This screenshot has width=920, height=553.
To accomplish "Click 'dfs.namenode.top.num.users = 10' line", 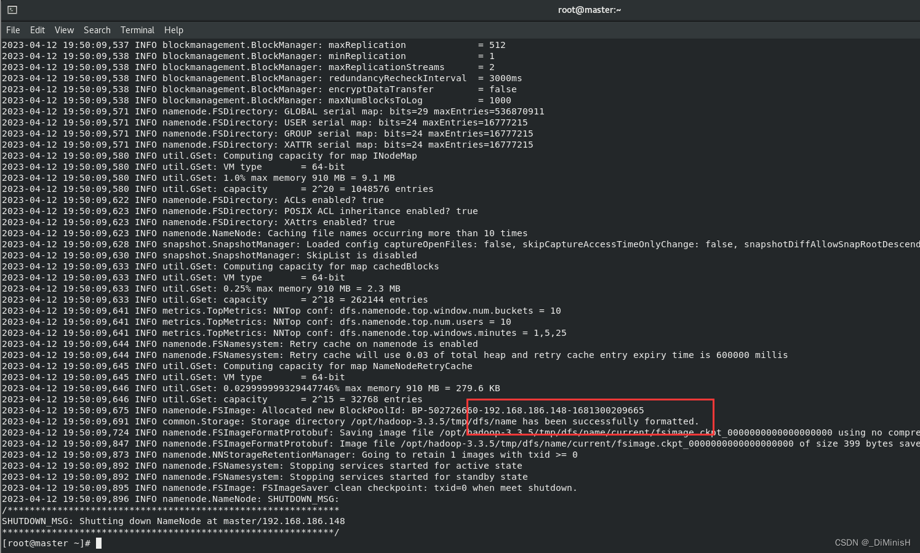I will pyautogui.click(x=257, y=322).
